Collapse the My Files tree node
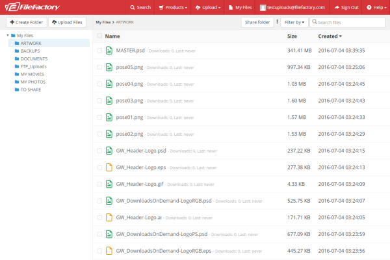 (x=8, y=35)
